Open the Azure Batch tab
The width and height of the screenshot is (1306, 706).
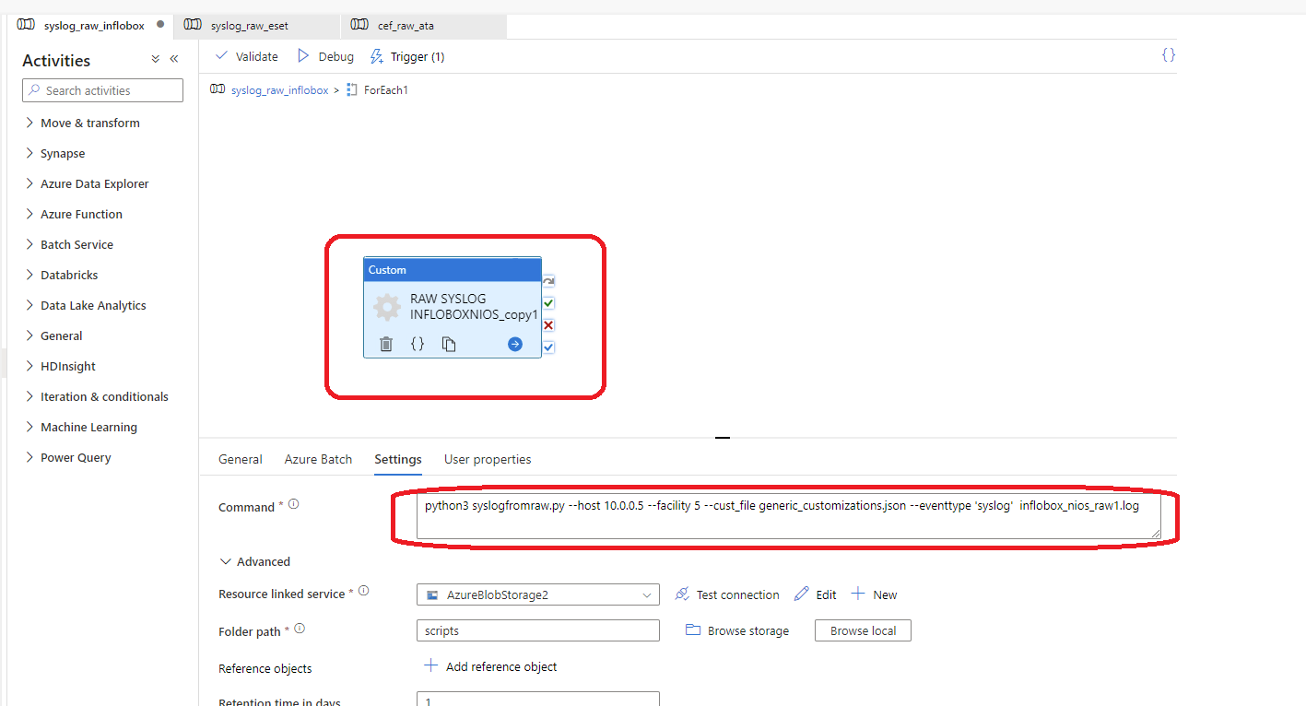[x=318, y=459]
